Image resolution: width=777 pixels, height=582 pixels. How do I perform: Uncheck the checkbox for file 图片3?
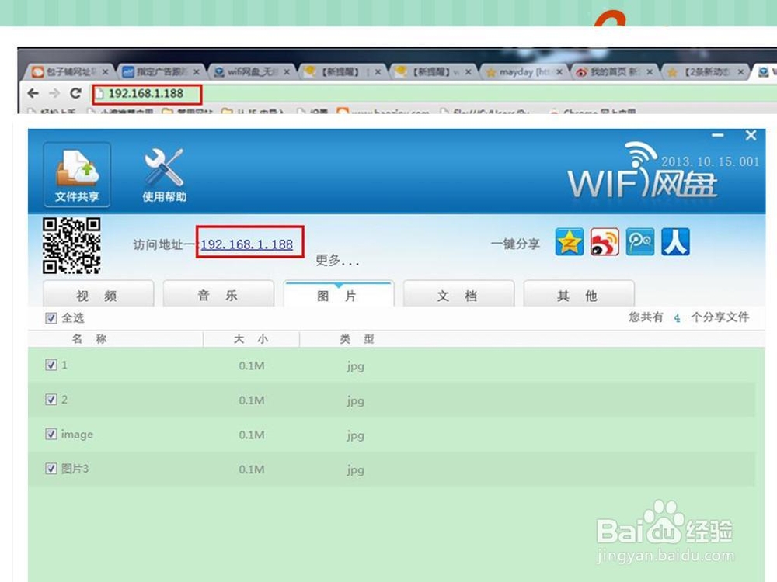[51, 468]
